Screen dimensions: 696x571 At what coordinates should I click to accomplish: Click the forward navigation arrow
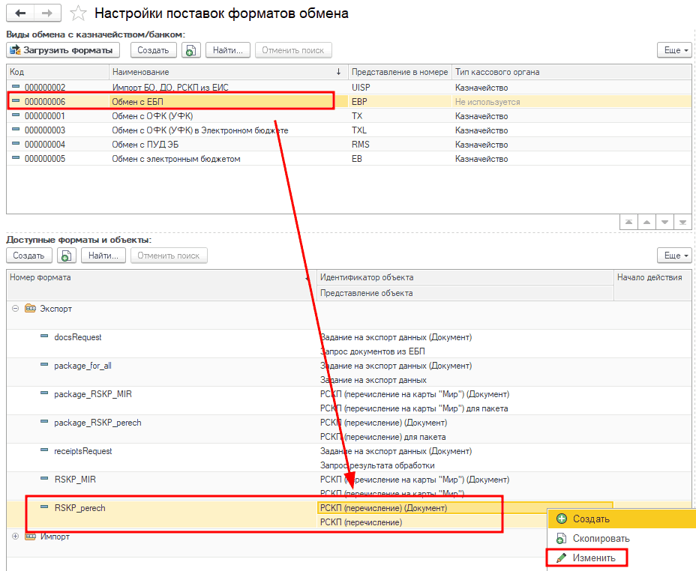47,13
